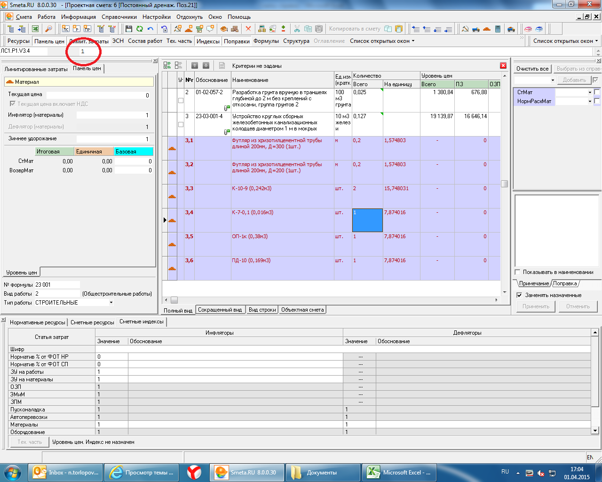Select the Единичная orange column header
602x482 pixels.
point(95,152)
